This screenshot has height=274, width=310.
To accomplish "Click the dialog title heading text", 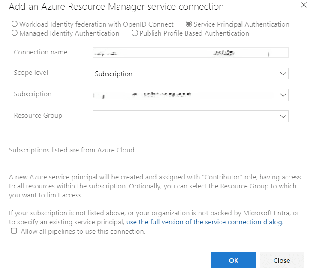I will (x=116, y=7).
